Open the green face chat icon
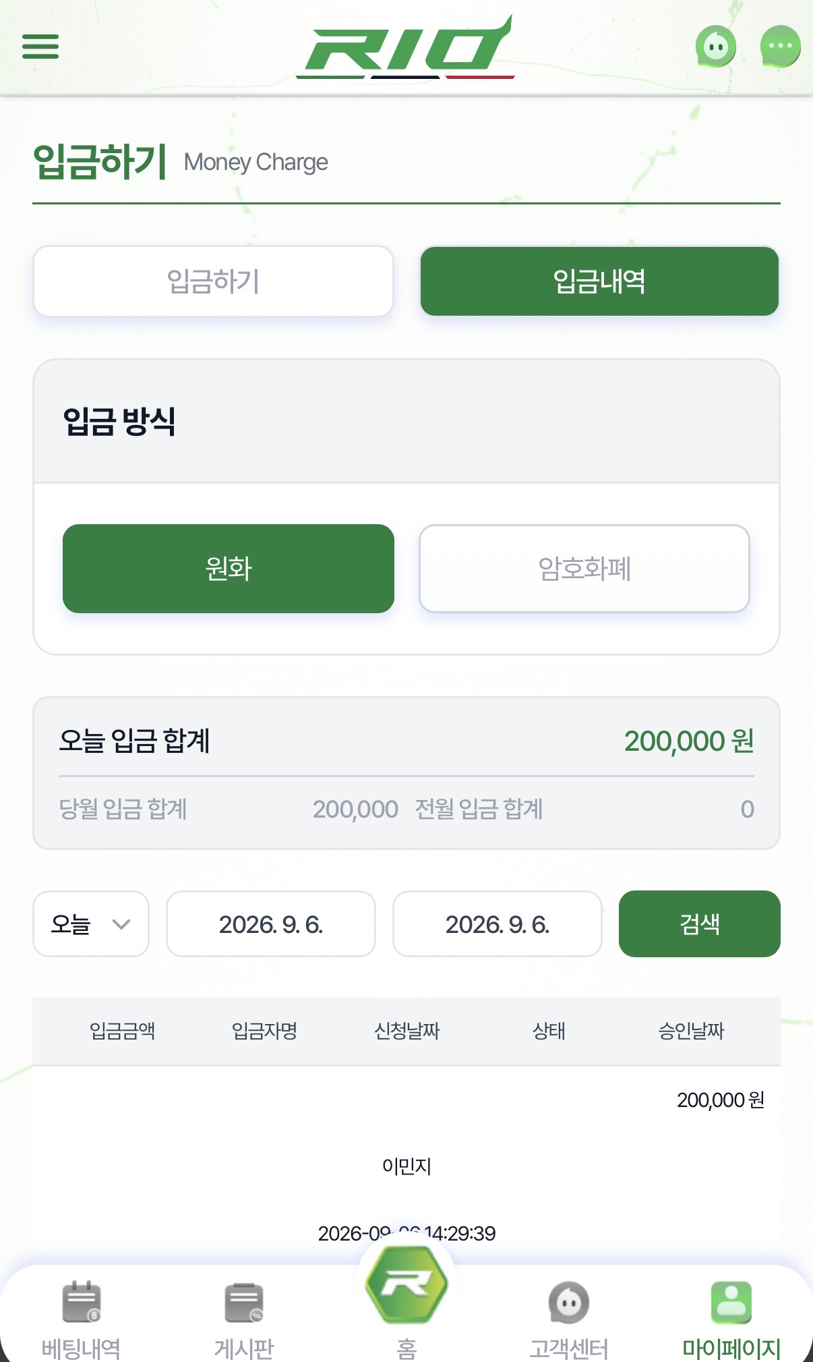This screenshot has width=813, height=1362. click(x=716, y=47)
